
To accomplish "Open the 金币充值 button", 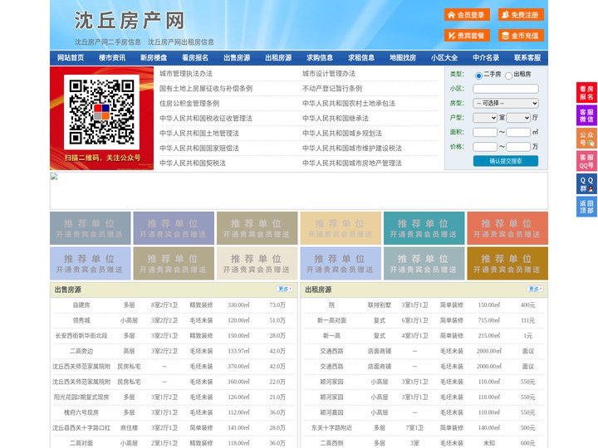I will click(x=521, y=36).
